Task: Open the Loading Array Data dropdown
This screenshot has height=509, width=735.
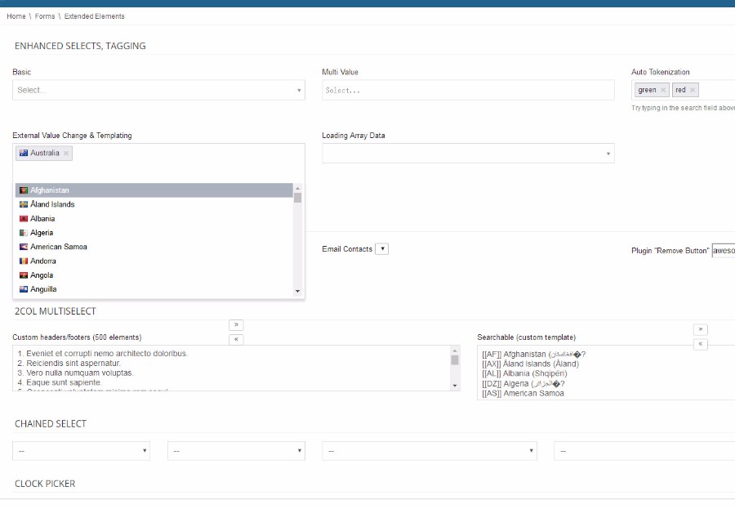Action: point(468,154)
